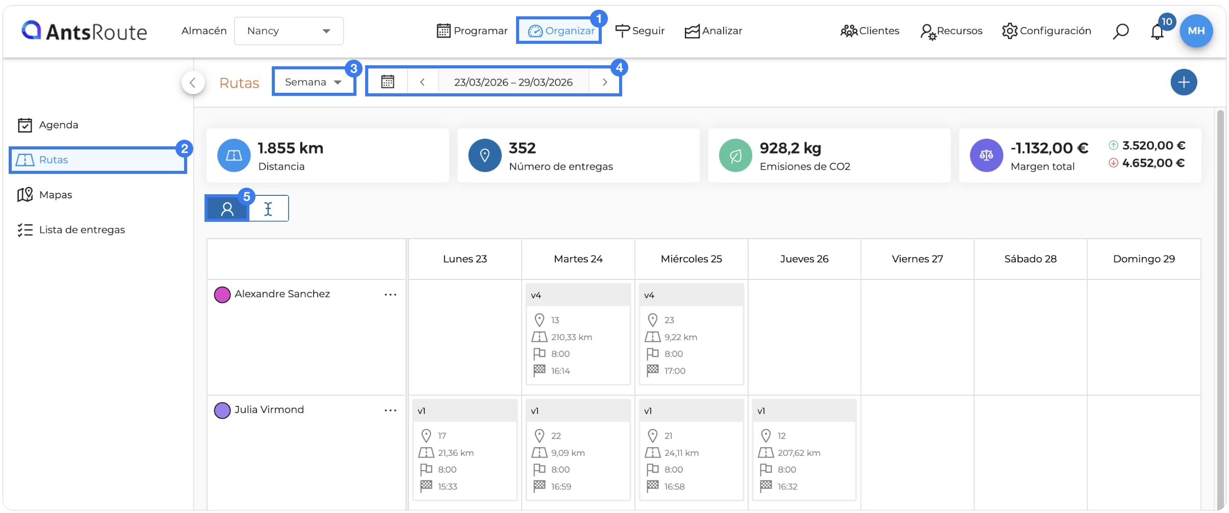Open Julia's Lunes 23 route card
The width and height of the screenshot is (1229, 513).
pos(465,450)
